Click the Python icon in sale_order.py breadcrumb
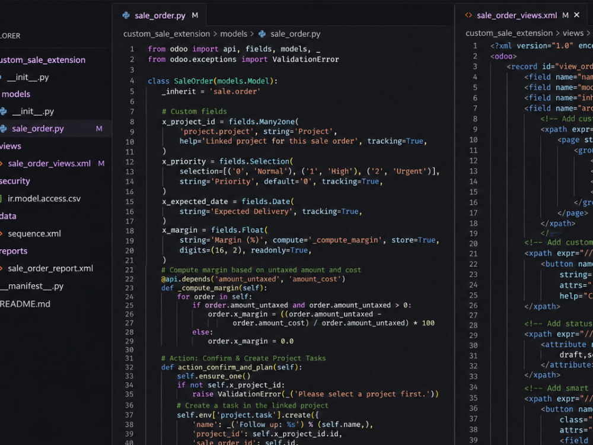The image size is (593, 445). [x=262, y=34]
